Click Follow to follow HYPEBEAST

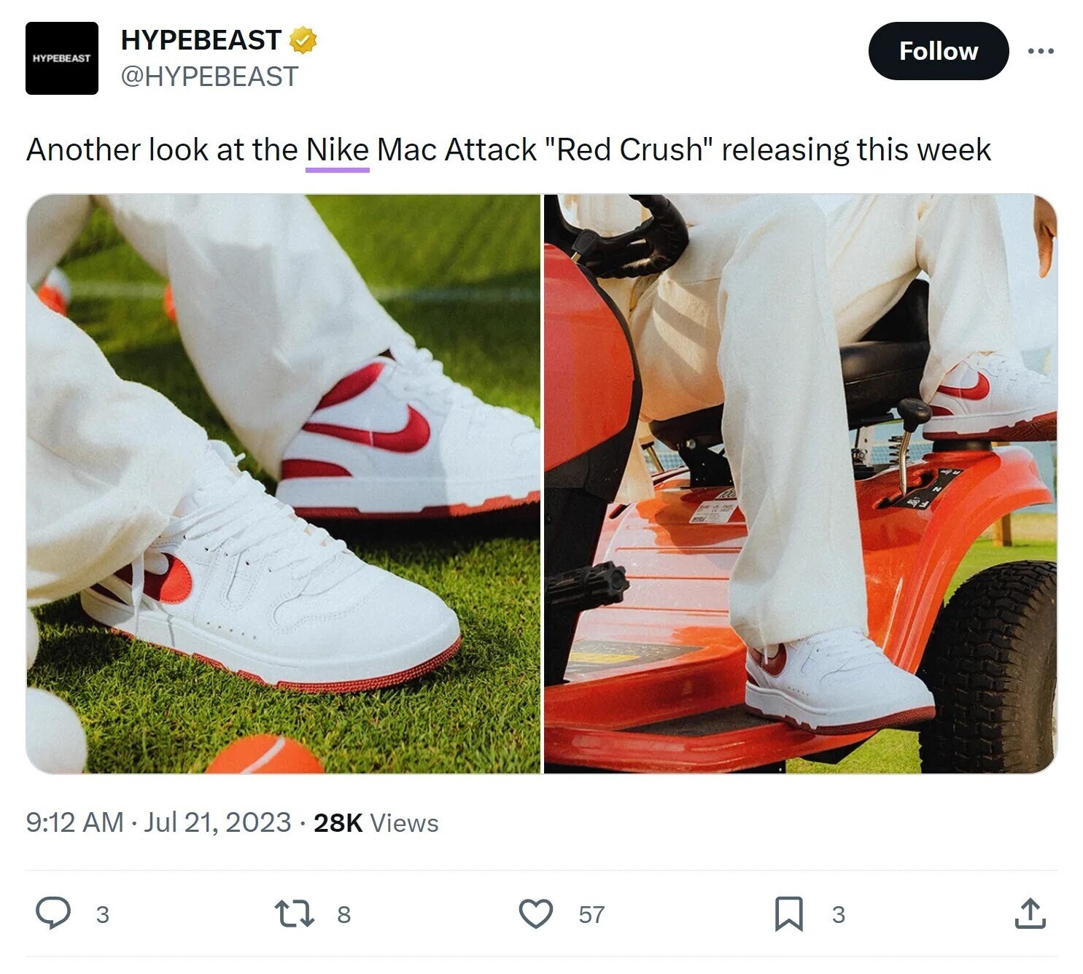click(938, 51)
